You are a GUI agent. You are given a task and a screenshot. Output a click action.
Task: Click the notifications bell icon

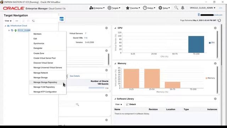pyautogui.click(x=183, y=8)
